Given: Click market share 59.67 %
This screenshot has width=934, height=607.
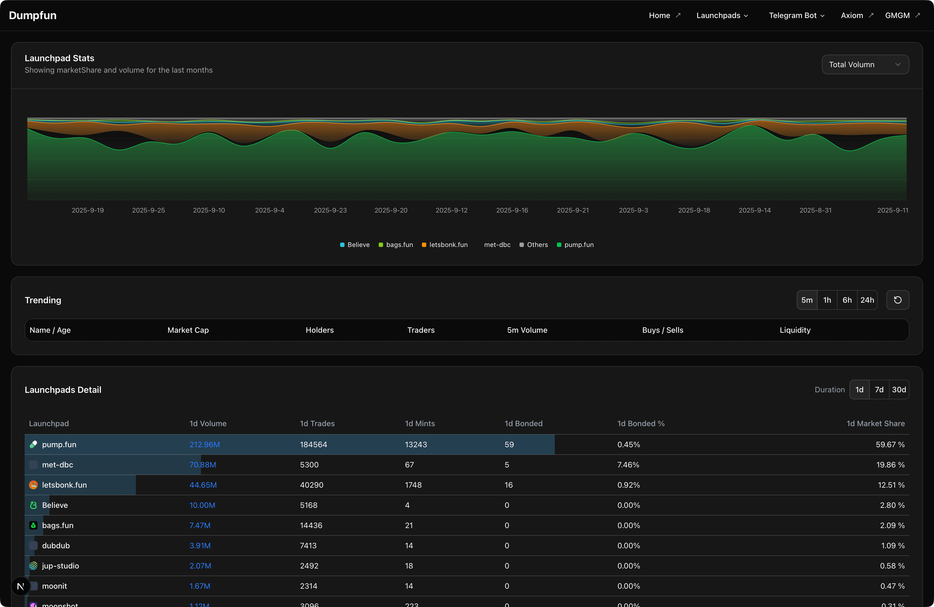Looking at the screenshot, I should (x=890, y=444).
